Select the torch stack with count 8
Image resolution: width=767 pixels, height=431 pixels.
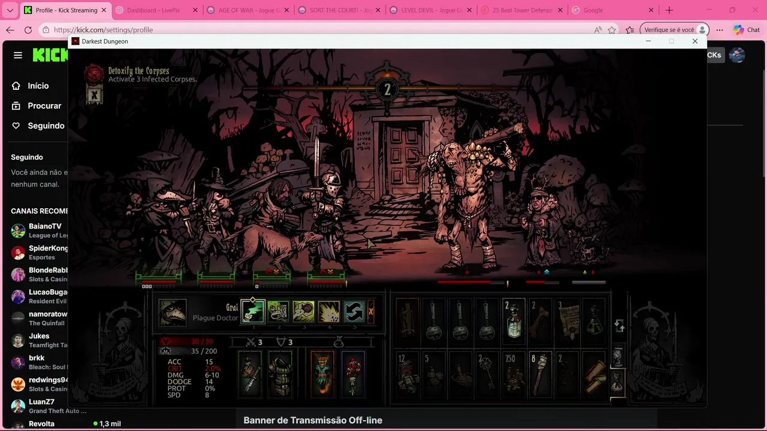540,374
